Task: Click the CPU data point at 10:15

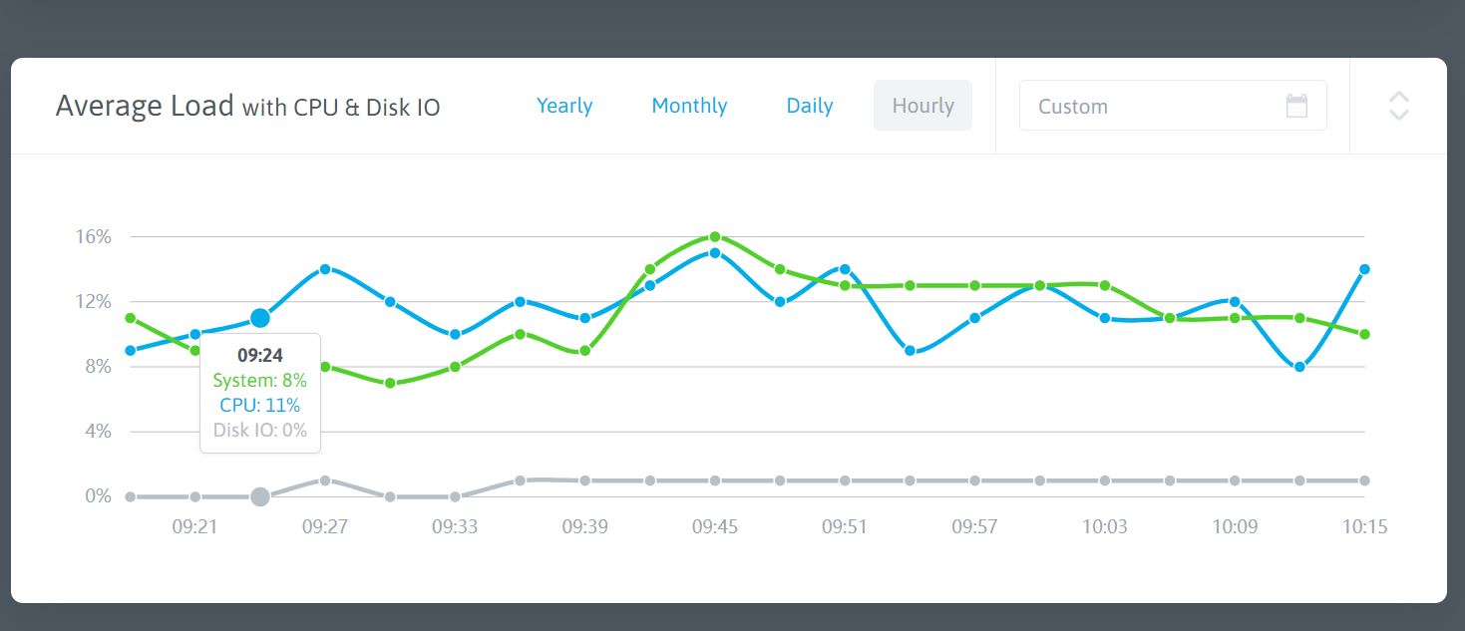Action: (1364, 269)
